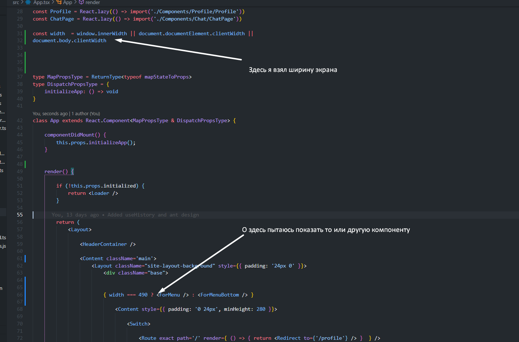
Task: Click className='main' on the Content tag
Action: [x=130, y=259]
